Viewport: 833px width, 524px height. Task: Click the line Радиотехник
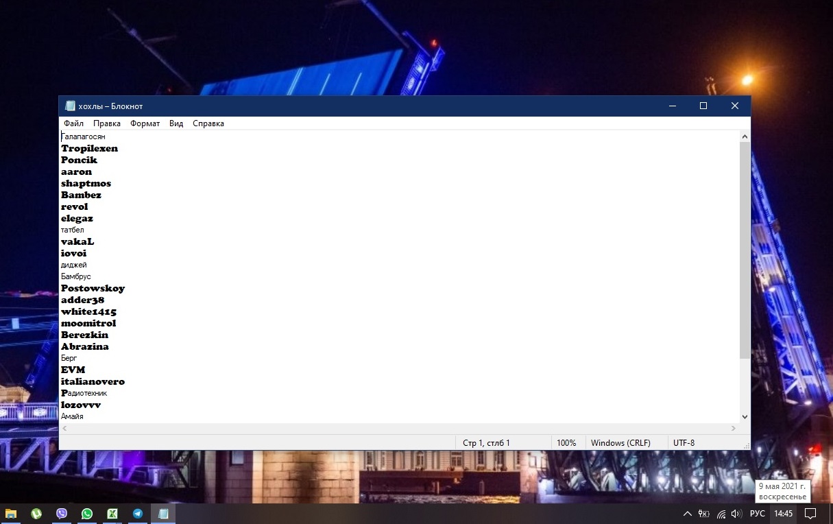coord(84,393)
